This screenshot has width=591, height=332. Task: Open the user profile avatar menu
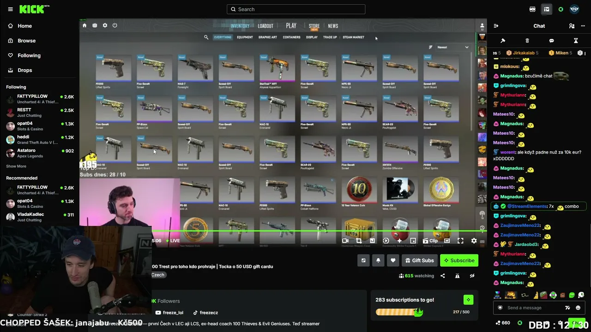click(x=574, y=9)
